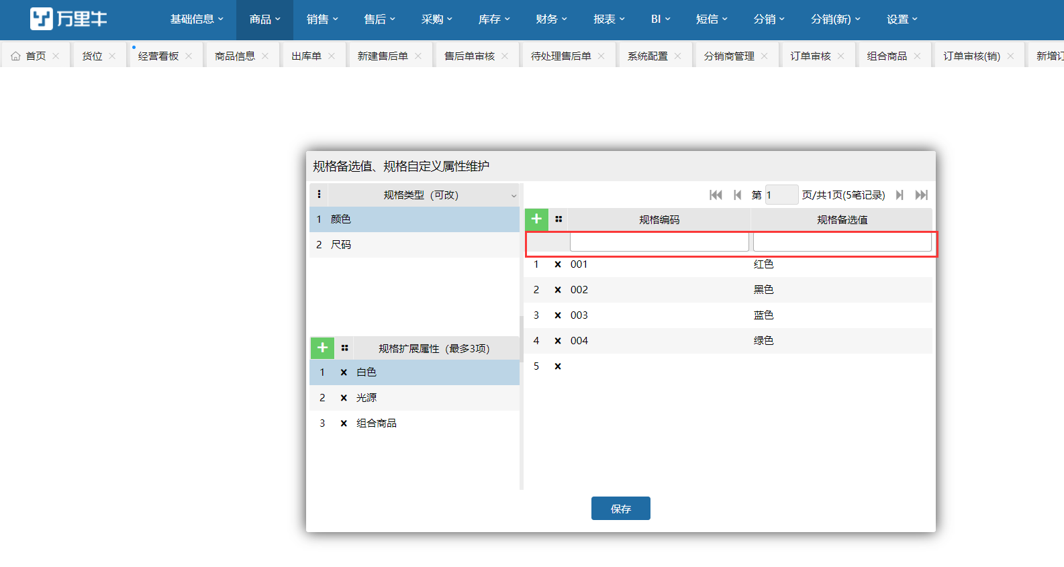Viewport: 1064px width, 567px height.
Task: Add a new spec value row
Action: tap(536, 219)
